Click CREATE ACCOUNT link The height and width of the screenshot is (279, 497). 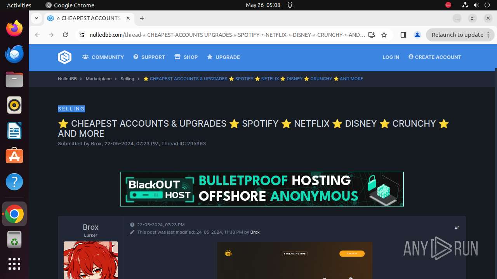pos(435,57)
